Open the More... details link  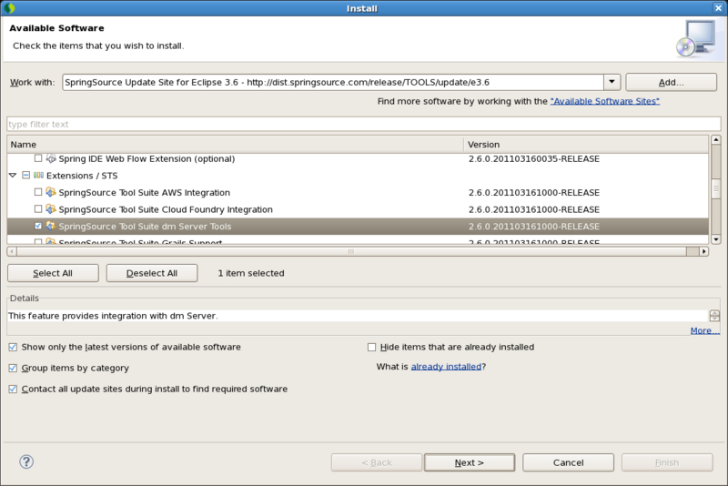tap(704, 330)
